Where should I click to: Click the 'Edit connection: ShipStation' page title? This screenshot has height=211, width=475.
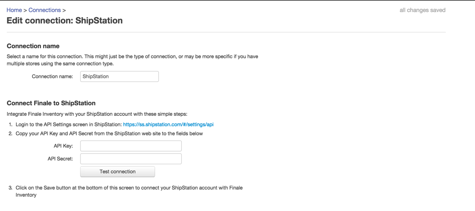coord(64,20)
